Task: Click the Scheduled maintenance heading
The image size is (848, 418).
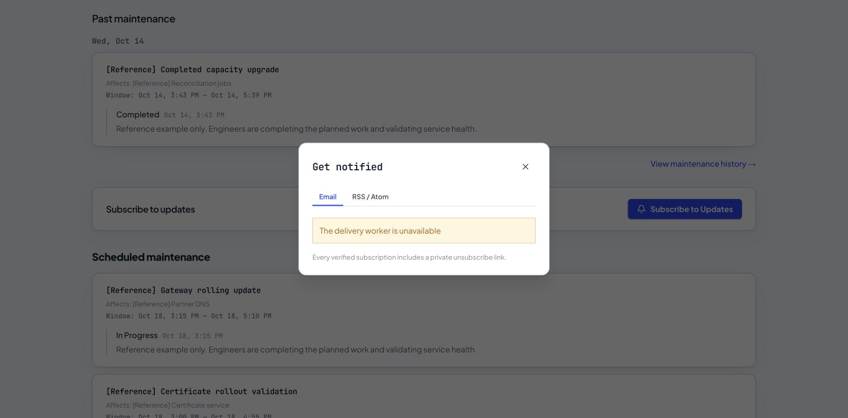Action: 151,257
